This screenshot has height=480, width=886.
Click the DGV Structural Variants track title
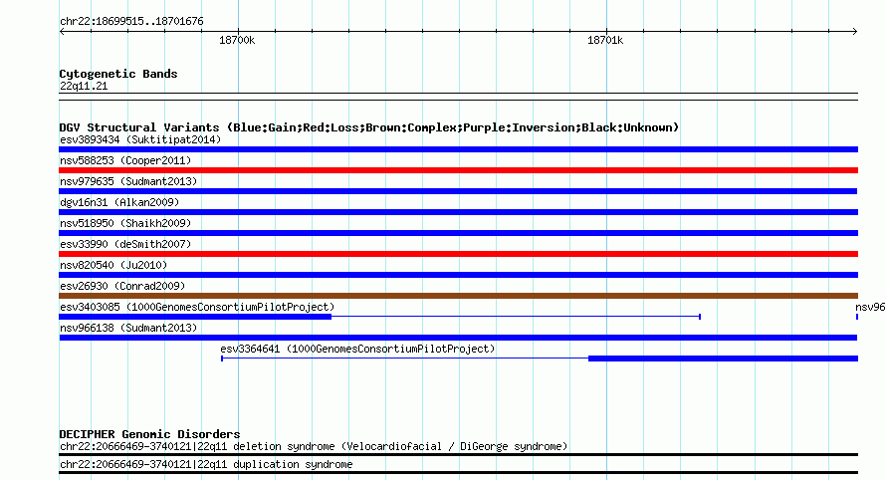point(369,127)
